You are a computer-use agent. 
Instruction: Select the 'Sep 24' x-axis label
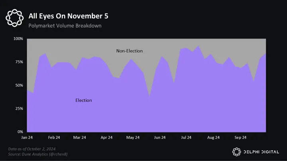click(240, 138)
